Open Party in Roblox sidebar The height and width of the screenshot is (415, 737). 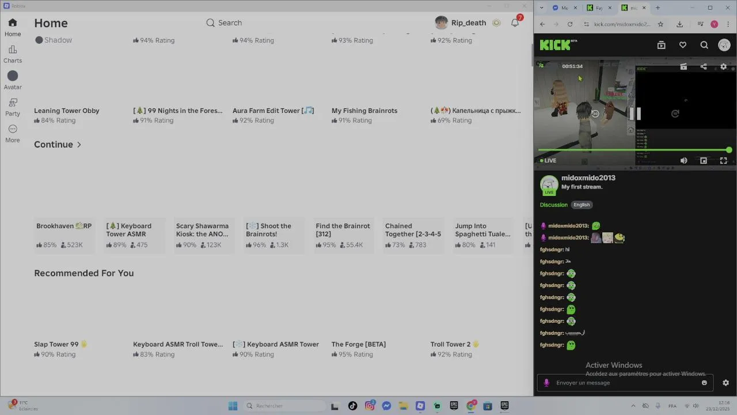(13, 107)
